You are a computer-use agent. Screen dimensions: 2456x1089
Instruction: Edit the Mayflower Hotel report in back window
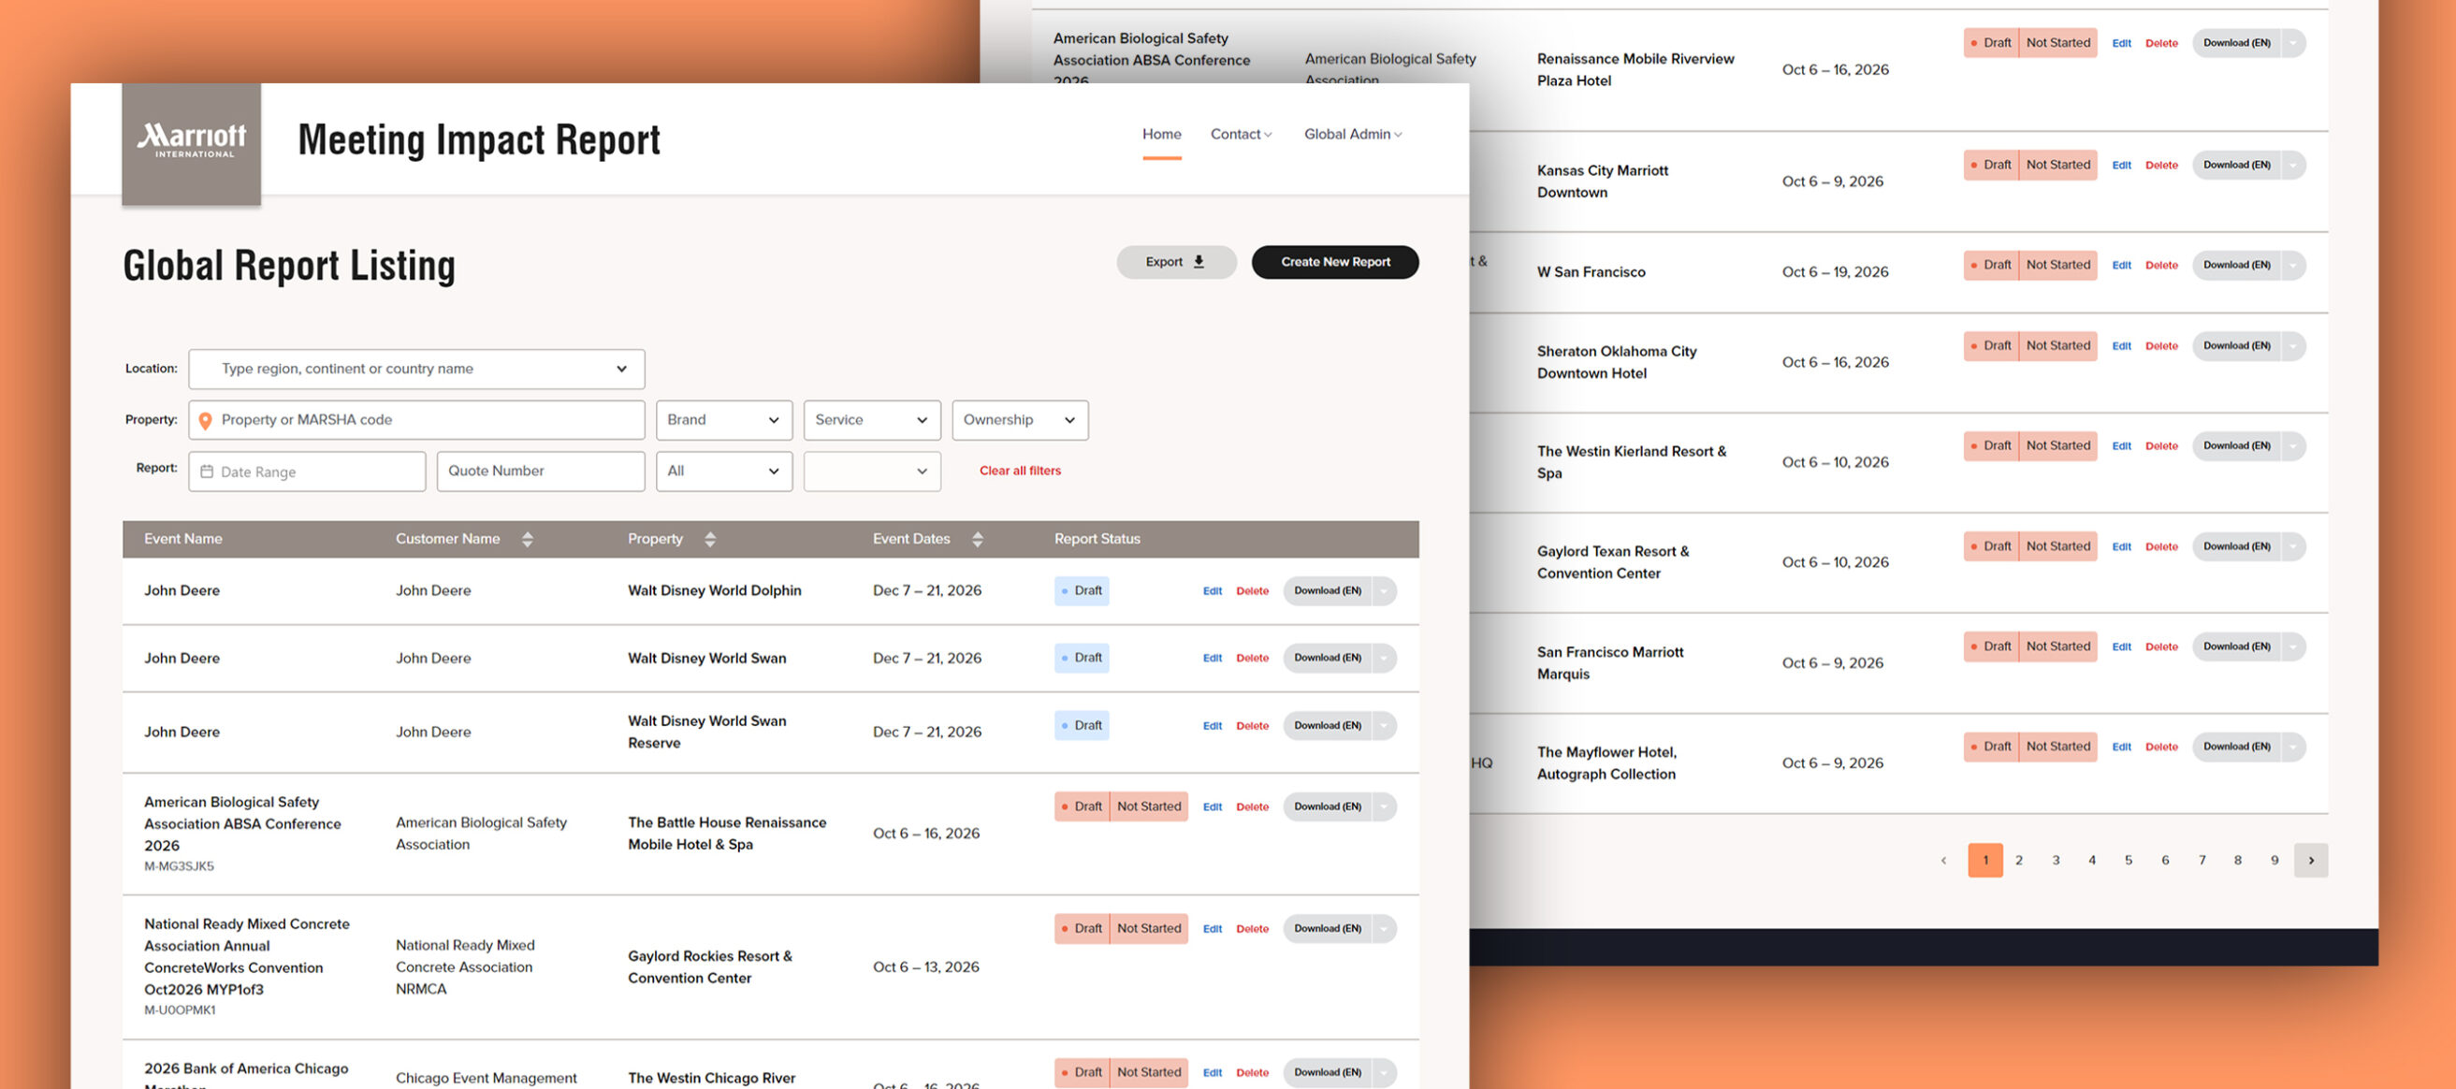tap(2120, 747)
